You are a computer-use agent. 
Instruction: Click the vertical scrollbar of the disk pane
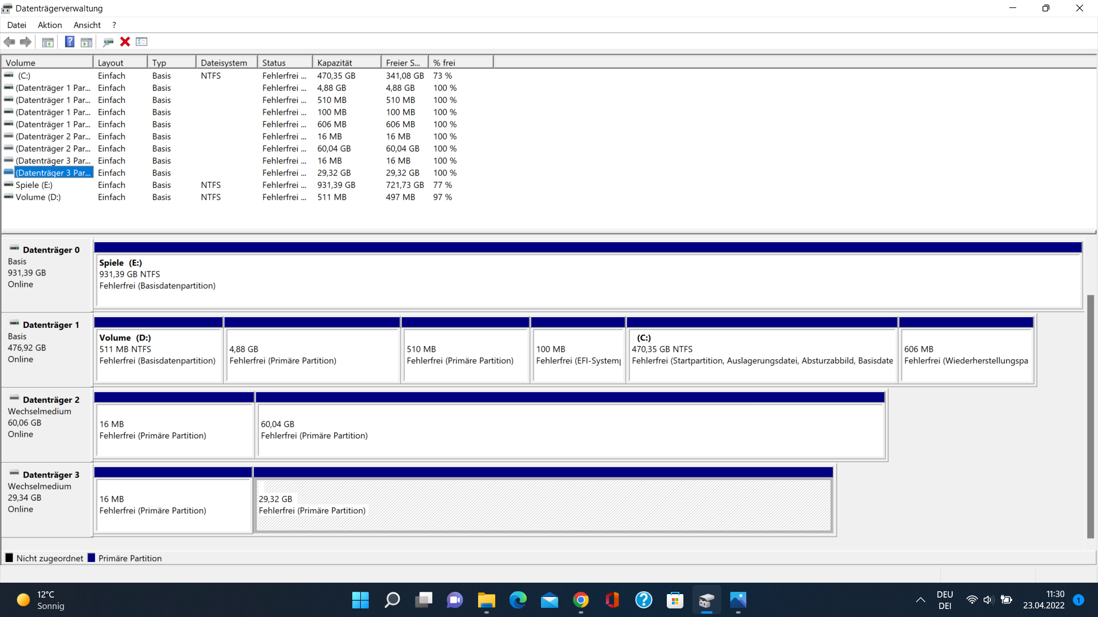(1090, 417)
